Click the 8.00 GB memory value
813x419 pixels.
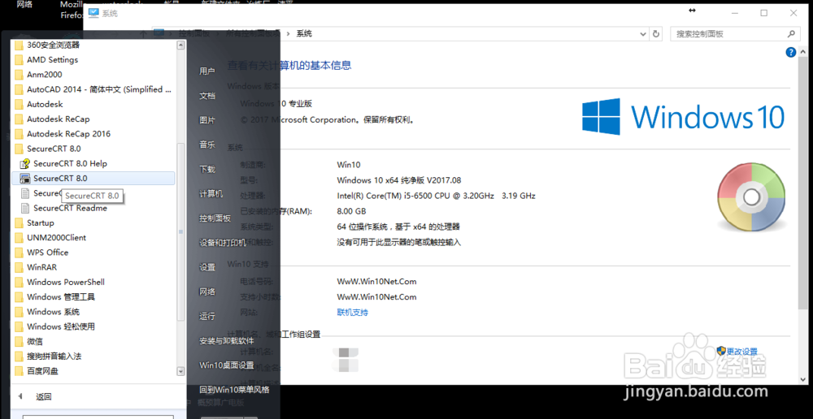tap(351, 211)
